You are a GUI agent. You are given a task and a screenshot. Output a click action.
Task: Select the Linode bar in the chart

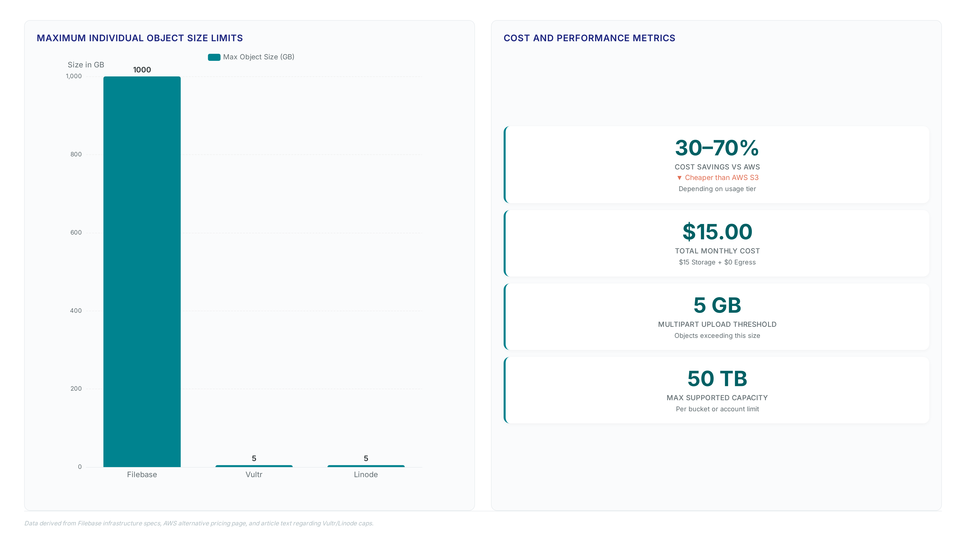tap(366, 466)
